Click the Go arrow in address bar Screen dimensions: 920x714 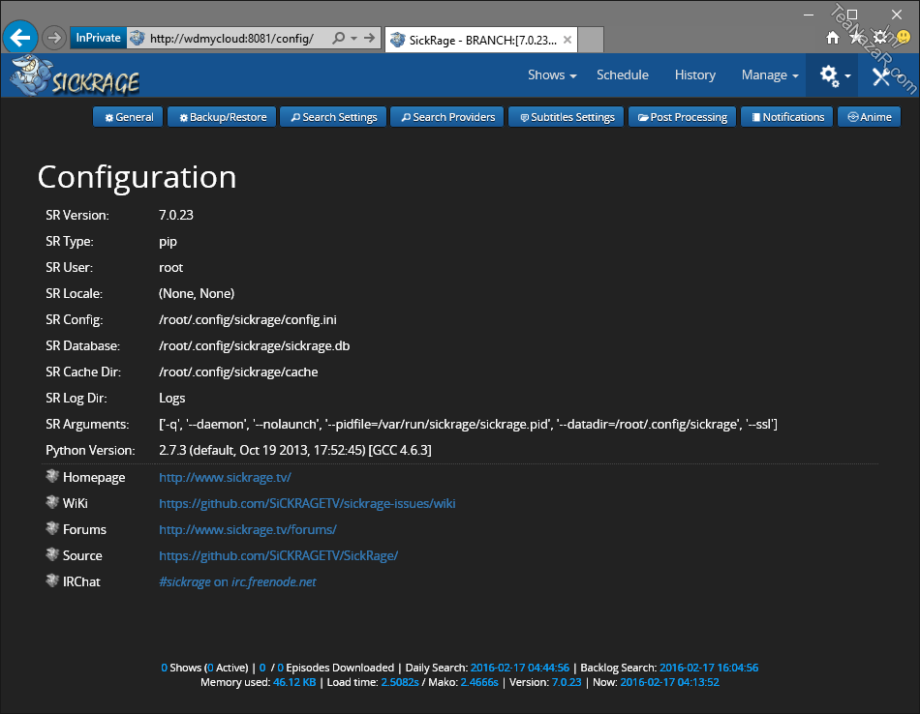coord(369,38)
